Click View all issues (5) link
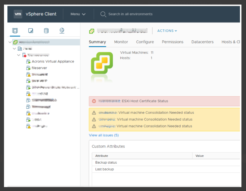 pyautogui.click(x=104, y=135)
